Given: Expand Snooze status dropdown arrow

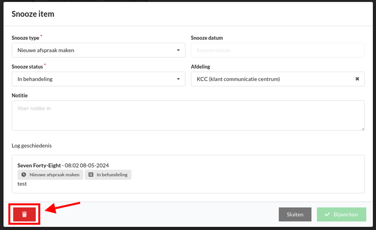Looking at the screenshot, I should [x=178, y=79].
